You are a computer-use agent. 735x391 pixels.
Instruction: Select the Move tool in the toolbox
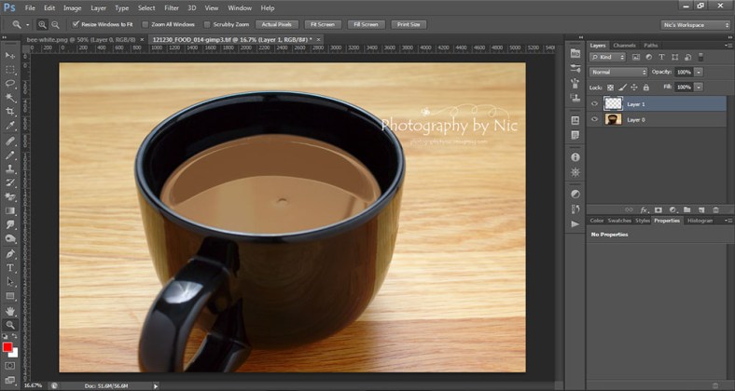click(10, 56)
